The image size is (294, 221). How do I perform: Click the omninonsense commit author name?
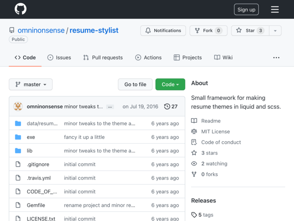[45, 106]
